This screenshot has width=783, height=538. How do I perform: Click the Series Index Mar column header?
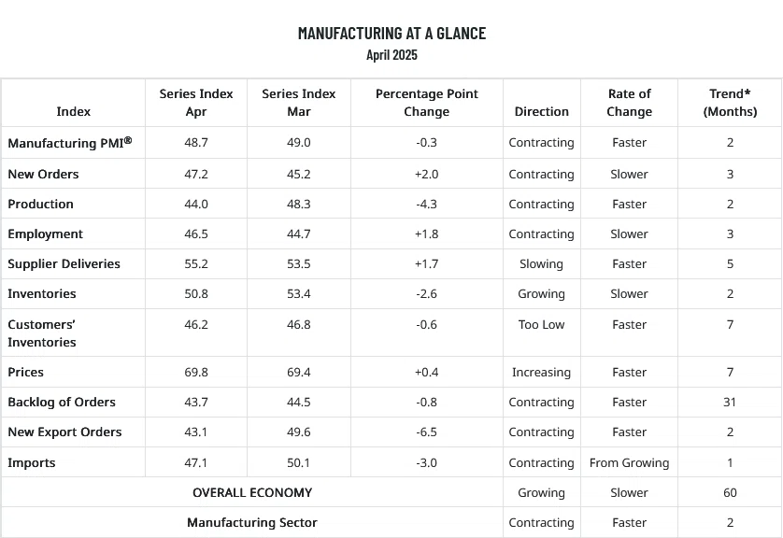pos(299,103)
